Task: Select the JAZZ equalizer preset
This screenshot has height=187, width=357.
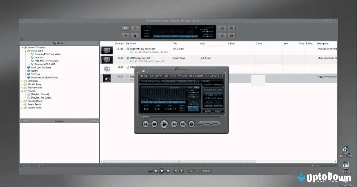Action: [x=157, y=102]
